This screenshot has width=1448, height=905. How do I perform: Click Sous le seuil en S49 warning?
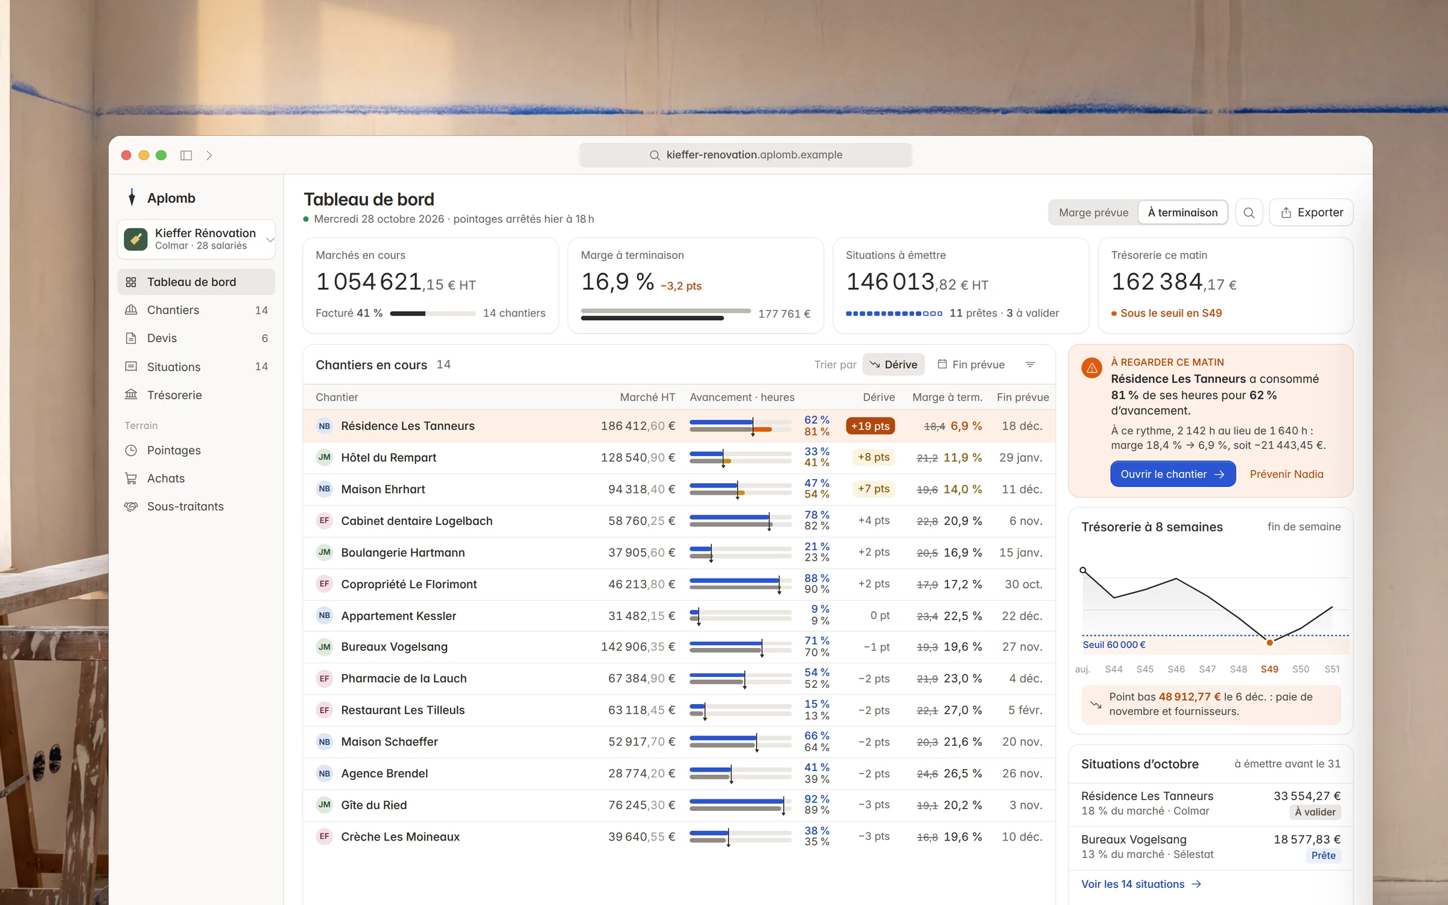click(x=1166, y=313)
